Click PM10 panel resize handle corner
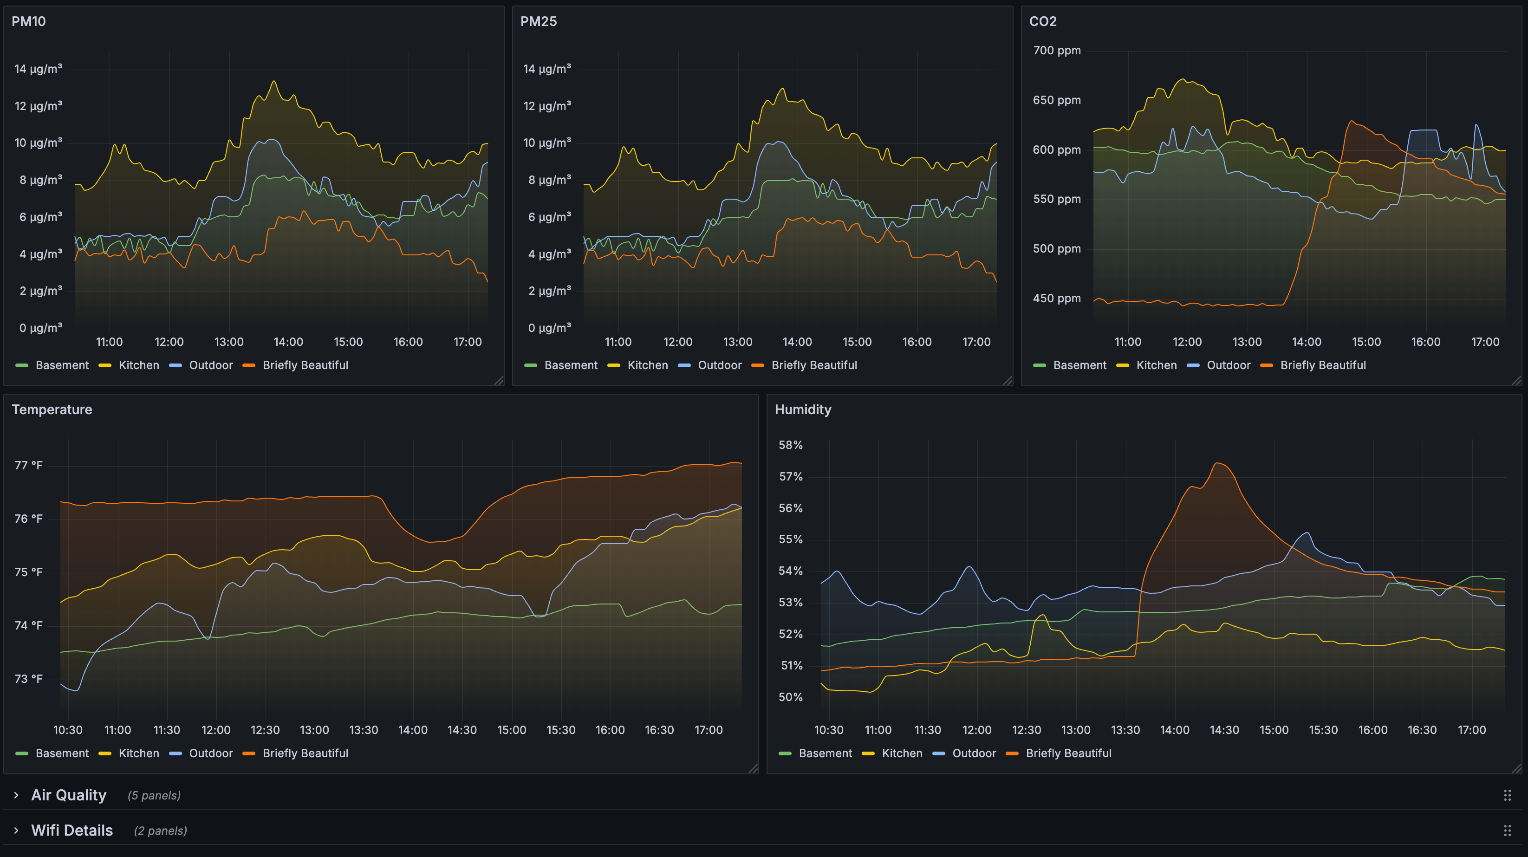This screenshot has width=1528, height=857. (x=500, y=381)
